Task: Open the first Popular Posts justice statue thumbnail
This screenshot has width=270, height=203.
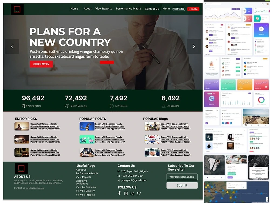Action: 87,126
